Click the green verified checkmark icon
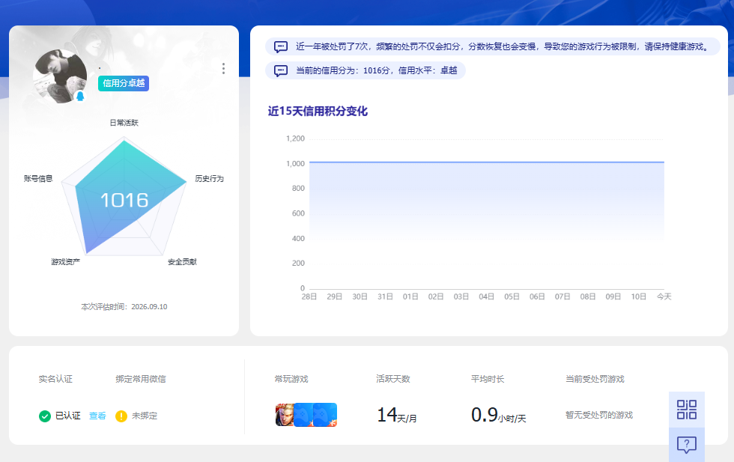This screenshot has height=462, width=734. point(45,416)
